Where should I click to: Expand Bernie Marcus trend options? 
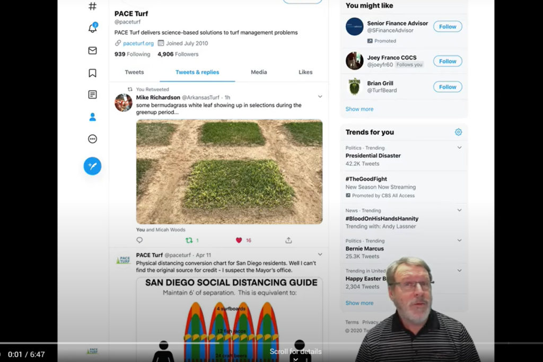pyautogui.click(x=459, y=240)
